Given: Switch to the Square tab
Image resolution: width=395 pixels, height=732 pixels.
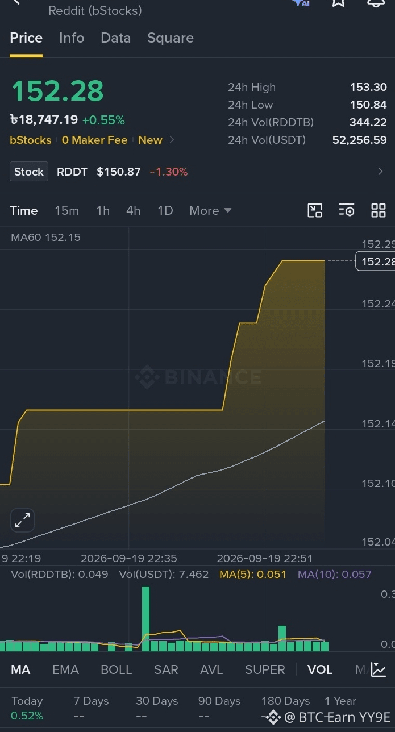Looking at the screenshot, I should tap(171, 38).
